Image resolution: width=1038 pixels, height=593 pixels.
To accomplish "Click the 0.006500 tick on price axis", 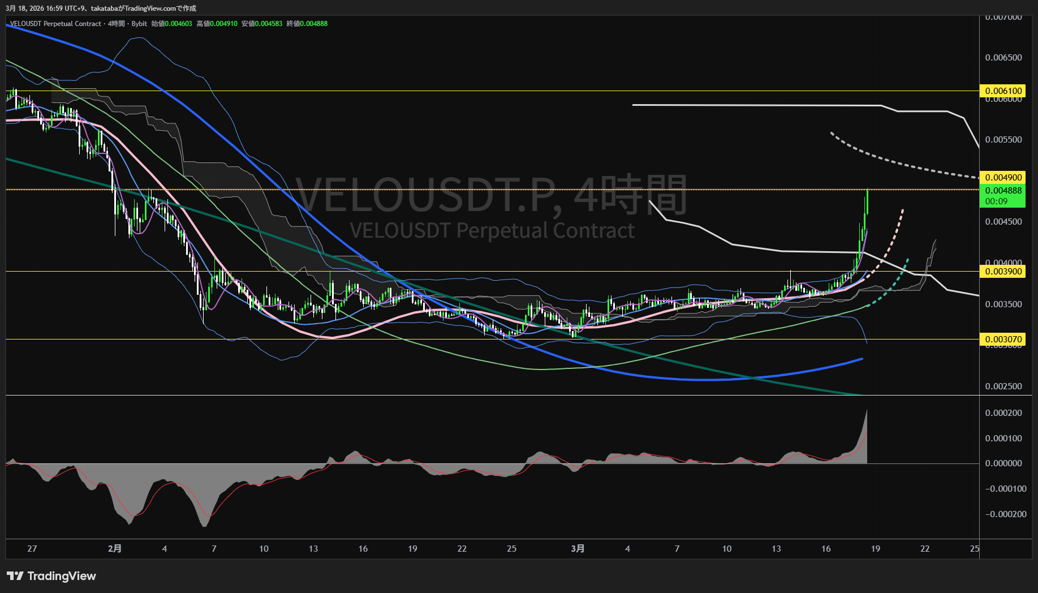I will (x=1003, y=58).
